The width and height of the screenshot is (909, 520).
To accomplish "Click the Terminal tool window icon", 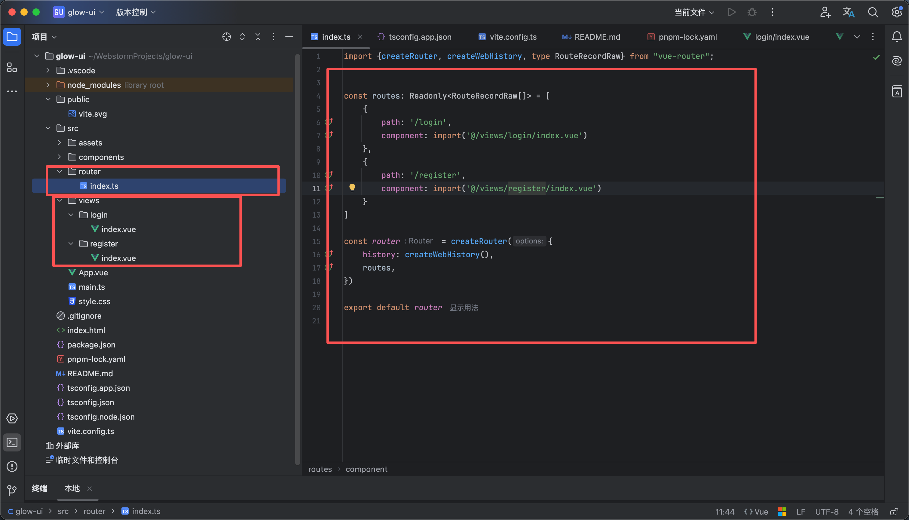I will point(12,442).
